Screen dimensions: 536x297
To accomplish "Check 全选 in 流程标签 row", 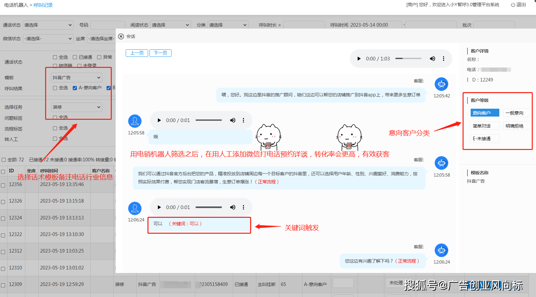I will (55, 128).
